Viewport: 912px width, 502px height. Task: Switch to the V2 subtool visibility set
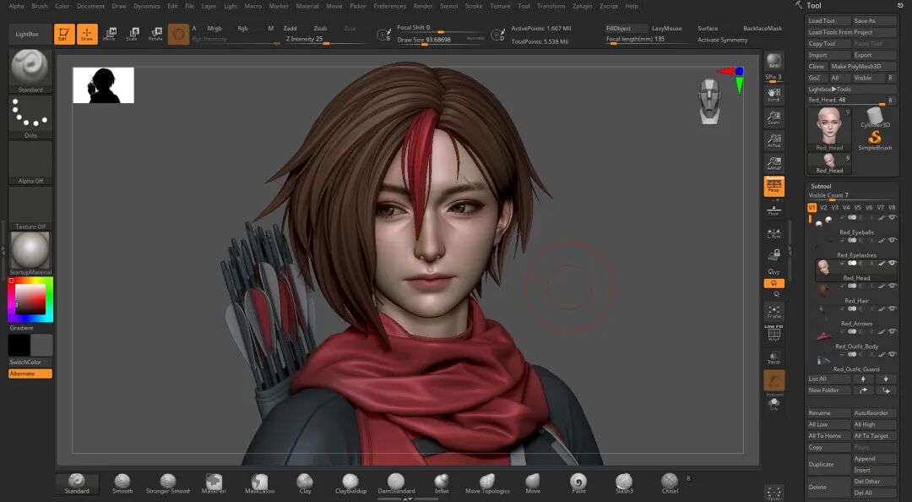click(823, 207)
